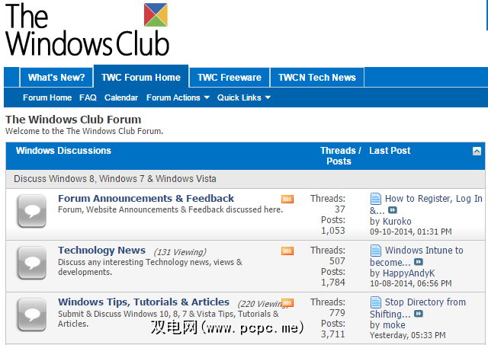
Task: Click Windows Tips forum status bubble icon
Action: point(32,315)
